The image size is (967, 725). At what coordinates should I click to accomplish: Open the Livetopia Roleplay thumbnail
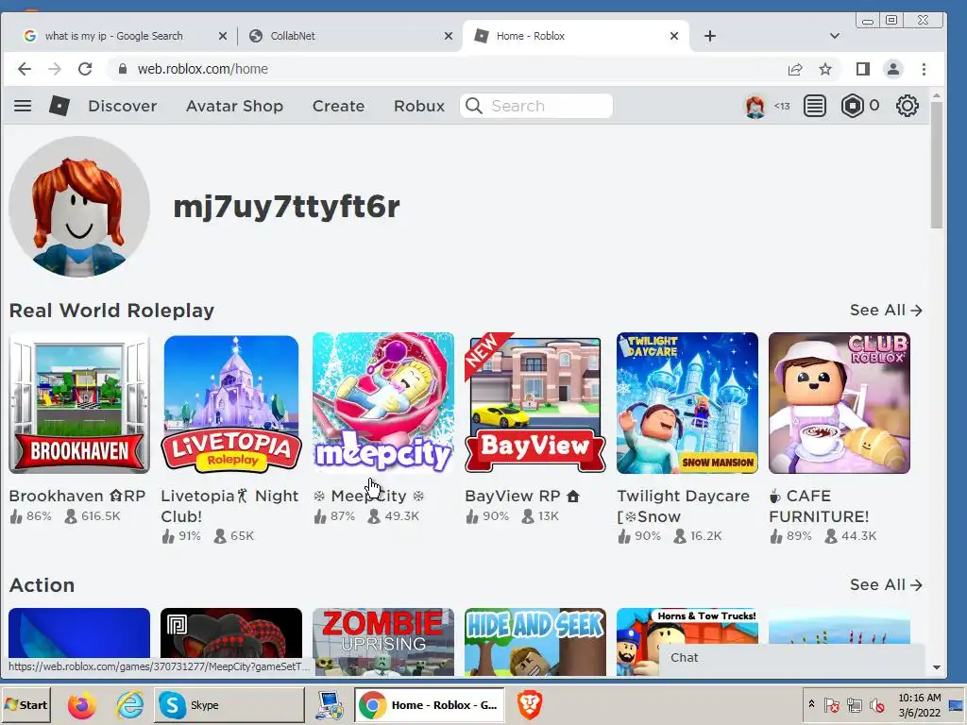point(231,403)
